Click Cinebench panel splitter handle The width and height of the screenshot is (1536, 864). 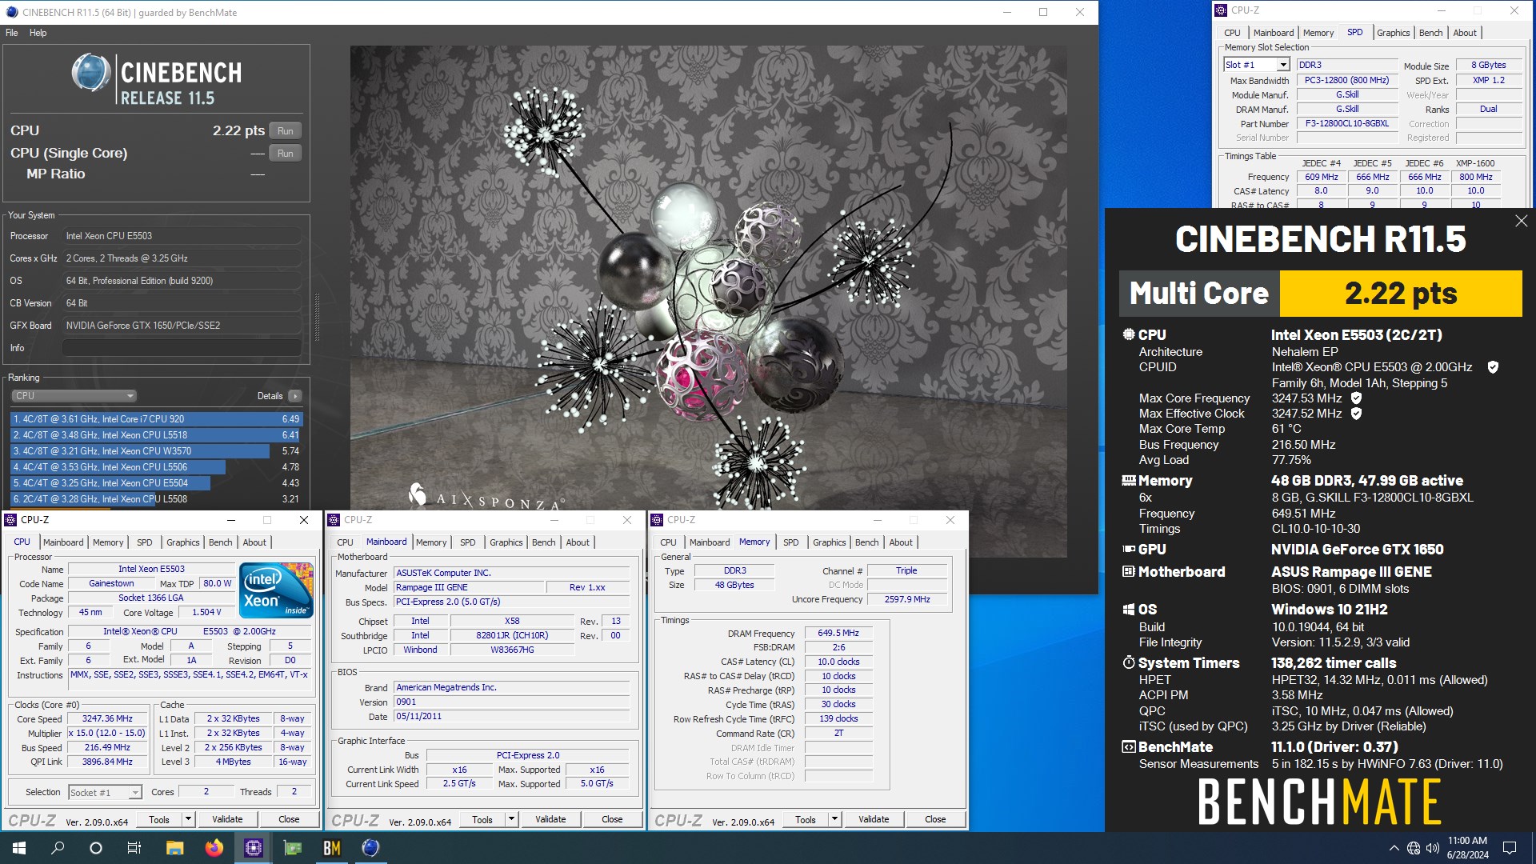click(317, 318)
